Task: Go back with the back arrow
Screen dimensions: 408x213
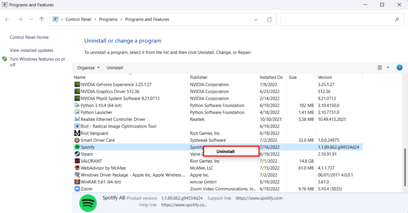Action: [7, 19]
